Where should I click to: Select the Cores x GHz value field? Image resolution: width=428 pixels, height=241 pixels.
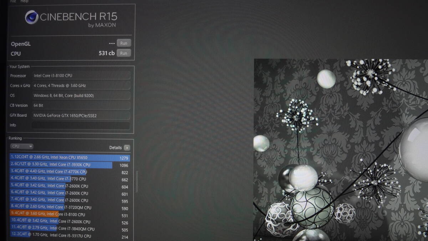coord(81,86)
